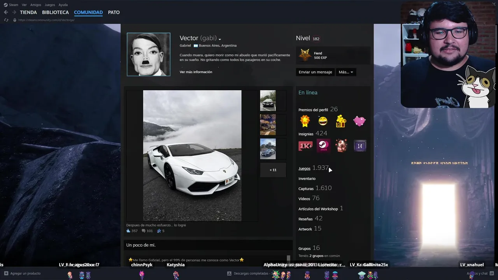Select second colorful screenshot thumbnail
The image size is (498, 280).
(268, 125)
